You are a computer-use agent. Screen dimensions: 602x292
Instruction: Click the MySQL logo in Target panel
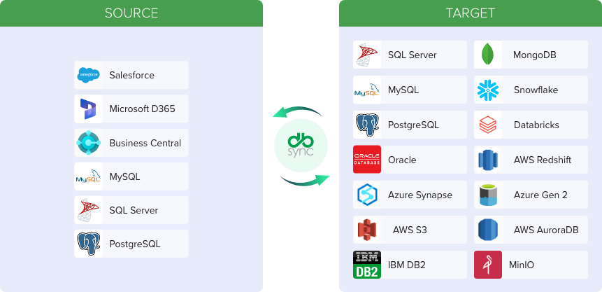coord(367,90)
